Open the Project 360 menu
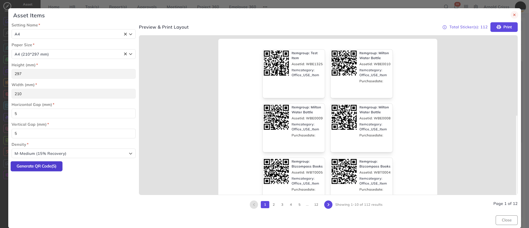 pyautogui.click(x=208, y=7)
